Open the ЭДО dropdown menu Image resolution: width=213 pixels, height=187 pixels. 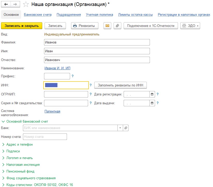coord(190,26)
